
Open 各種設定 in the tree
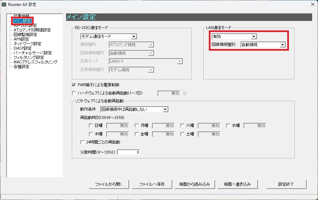coord(21,67)
